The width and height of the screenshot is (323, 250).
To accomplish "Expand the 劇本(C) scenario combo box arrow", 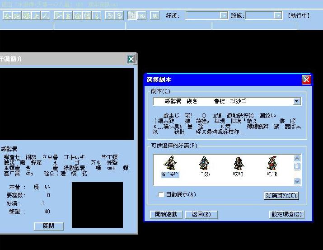I will (297, 101).
